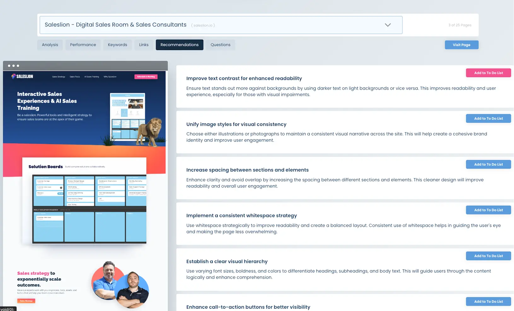Click Sales Strategy in preview navigation
The image size is (514, 311).
pos(59,77)
